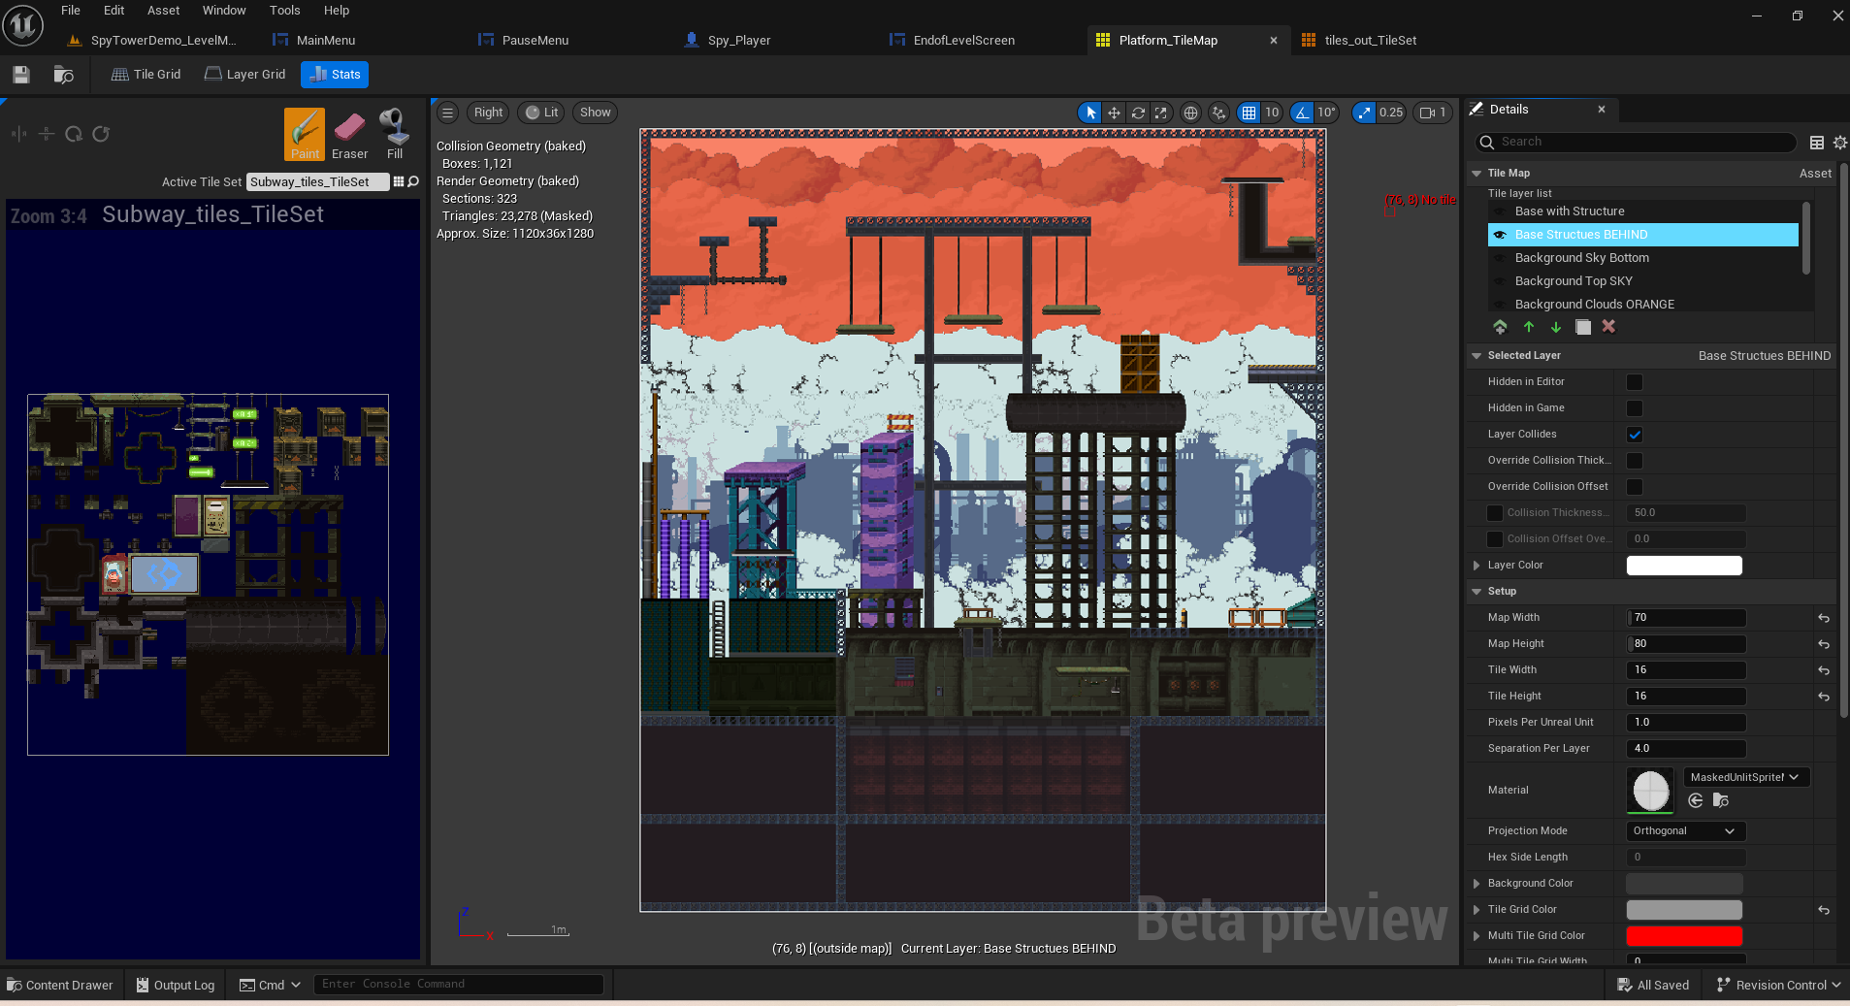Expand Tile Grid Color property
Image resolution: width=1850 pixels, height=1006 pixels.
click(x=1477, y=910)
